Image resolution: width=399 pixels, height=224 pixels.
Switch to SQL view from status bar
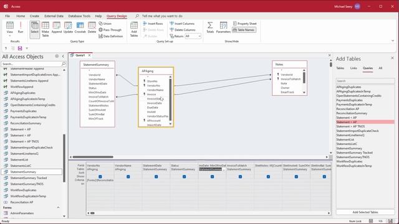(x=381, y=221)
